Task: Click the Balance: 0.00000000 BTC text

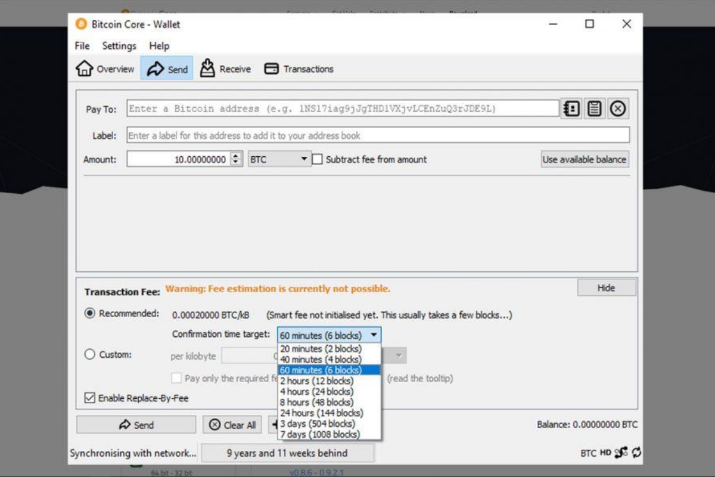Action: pyautogui.click(x=587, y=425)
